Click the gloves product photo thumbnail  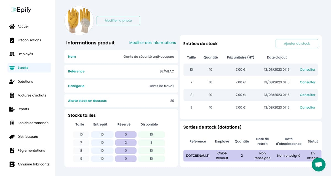79,21
